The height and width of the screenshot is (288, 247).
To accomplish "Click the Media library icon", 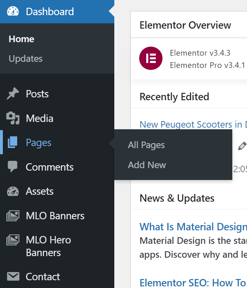I will pyautogui.click(x=13, y=119).
